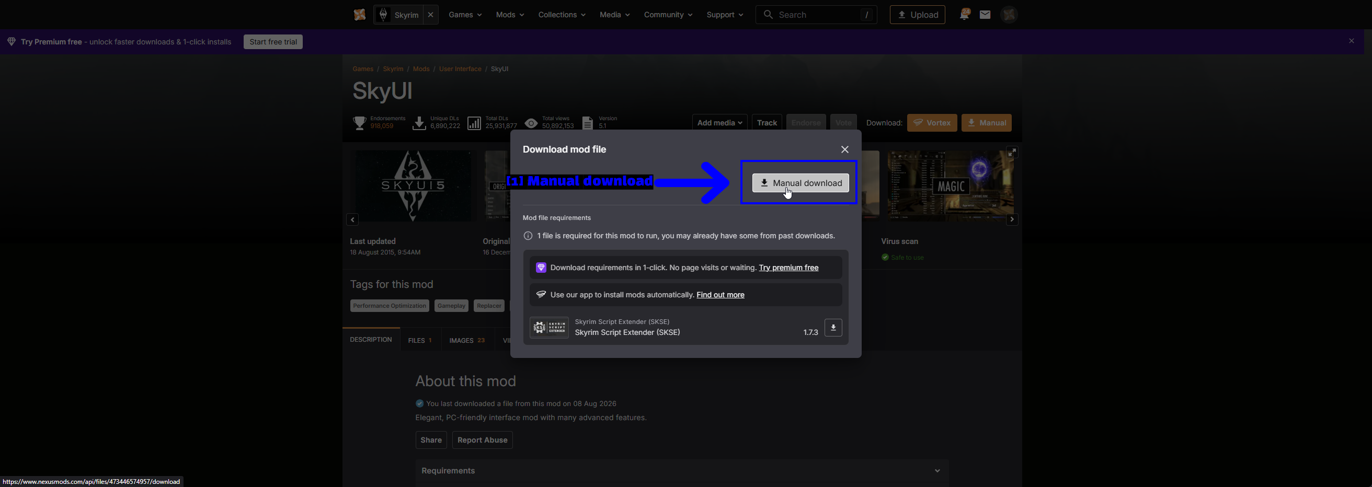Open the Mods dropdown menu
Image resolution: width=1372 pixels, height=487 pixels.
click(510, 15)
